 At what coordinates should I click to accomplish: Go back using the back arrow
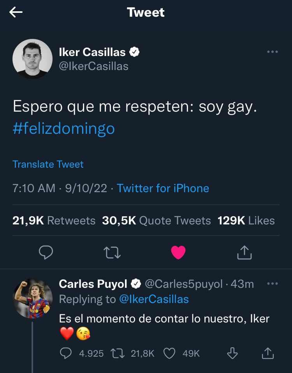point(15,12)
